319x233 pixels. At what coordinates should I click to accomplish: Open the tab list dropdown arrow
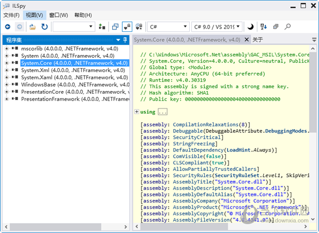point(314,40)
